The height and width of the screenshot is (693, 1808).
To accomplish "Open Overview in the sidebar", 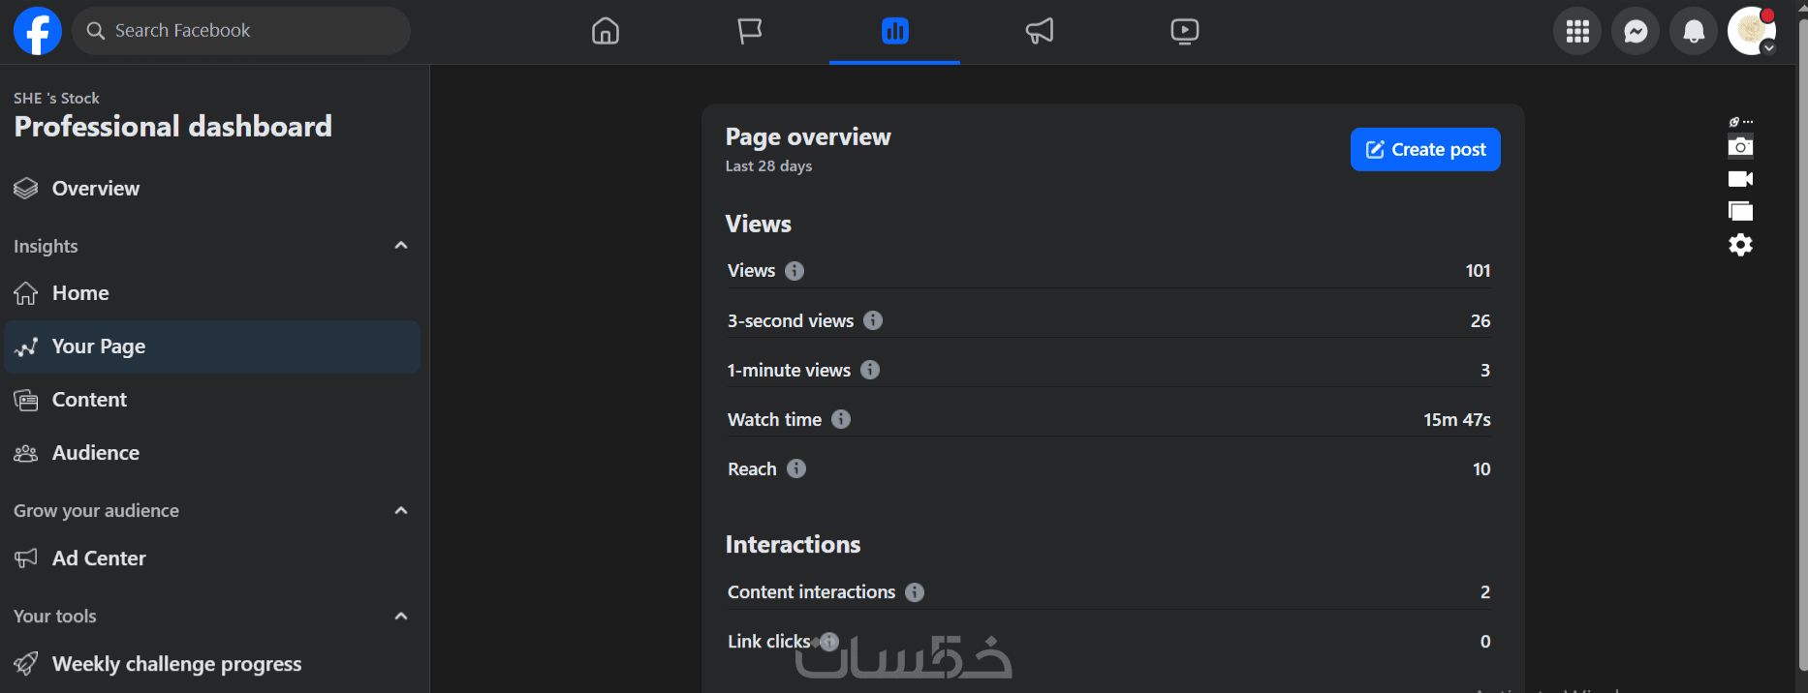I will pos(212,189).
